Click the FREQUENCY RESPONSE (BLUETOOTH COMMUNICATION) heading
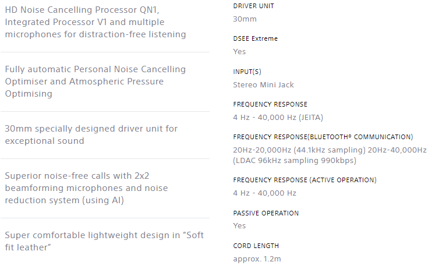 point(323,137)
